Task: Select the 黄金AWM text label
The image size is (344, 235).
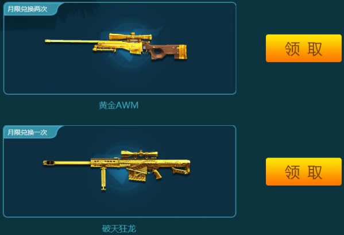Action: tap(118, 105)
